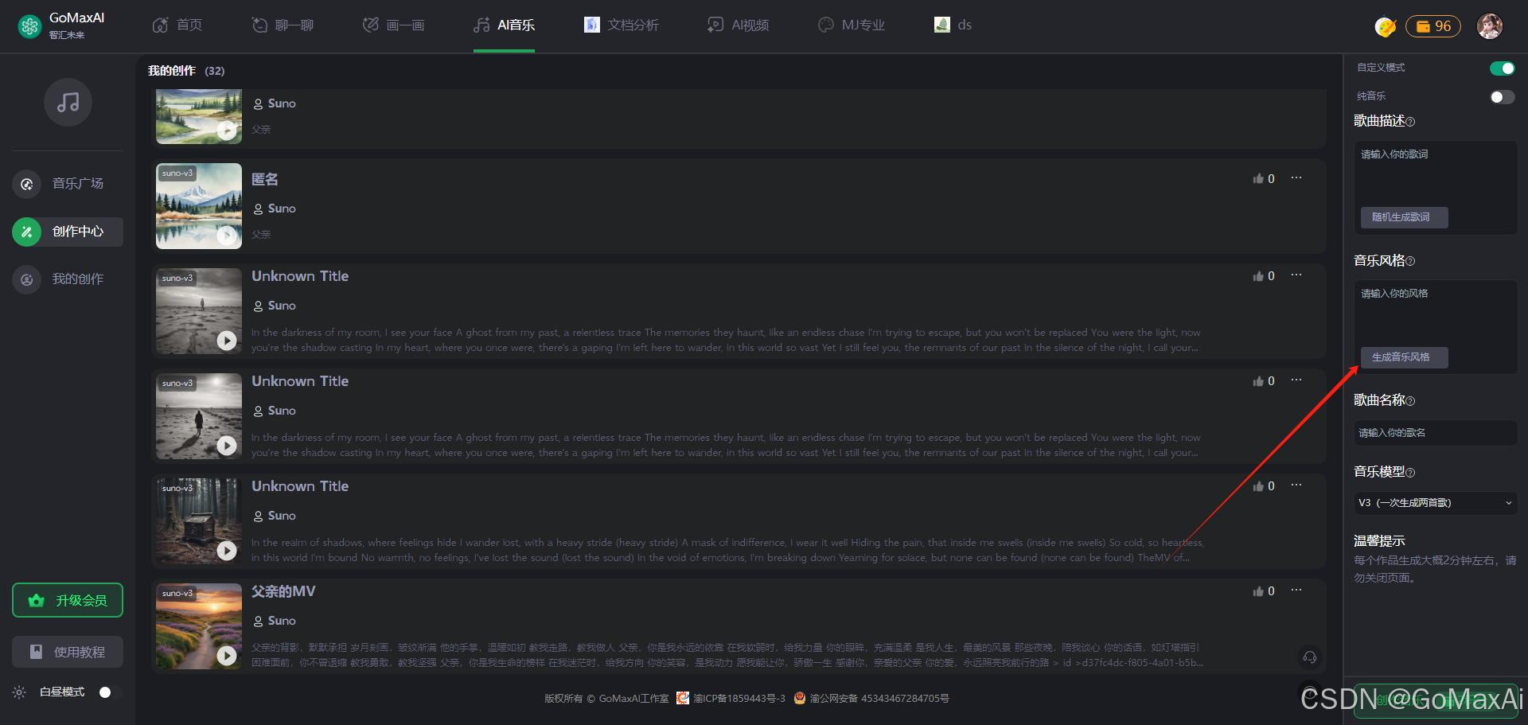Click the 音乐风格 help question icon
This screenshot has height=725, width=1528.
[1411, 261]
